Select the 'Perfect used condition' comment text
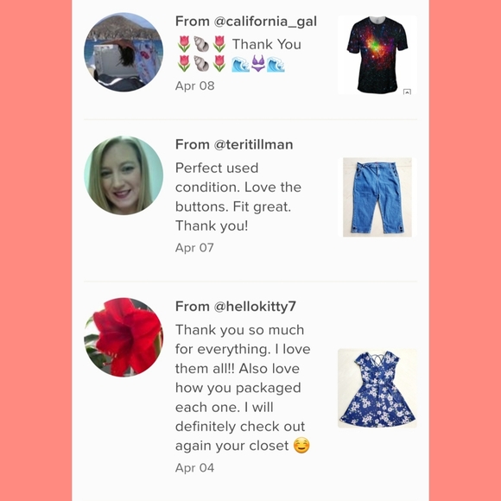Screen dimensions: 501x501 click(x=238, y=197)
